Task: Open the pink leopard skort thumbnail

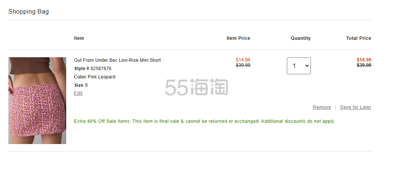Action: [x=37, y=100]
